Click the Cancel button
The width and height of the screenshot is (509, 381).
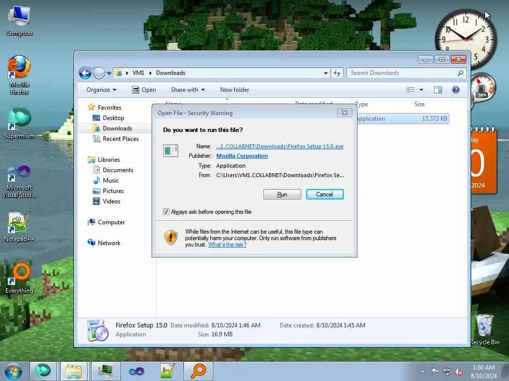[325, 194]
